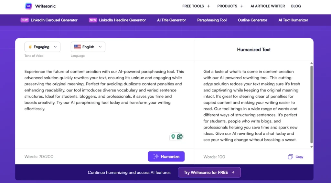Click the Writesonic logo icon
The height and width of the screenshot is (183, 331).
28,6
